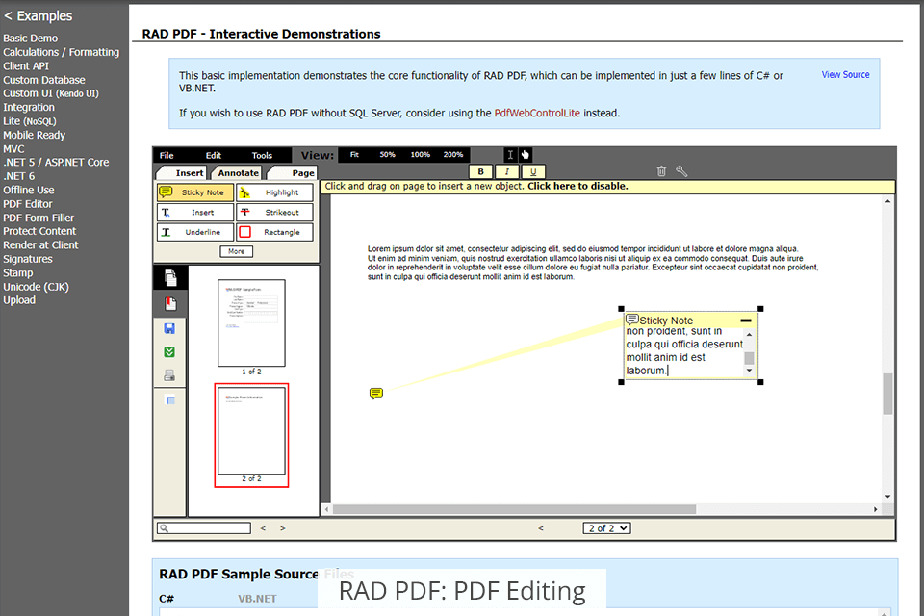
Task: Open the Unicode (CJK) example
Action: pyautogui.click(x=36, y=287)
